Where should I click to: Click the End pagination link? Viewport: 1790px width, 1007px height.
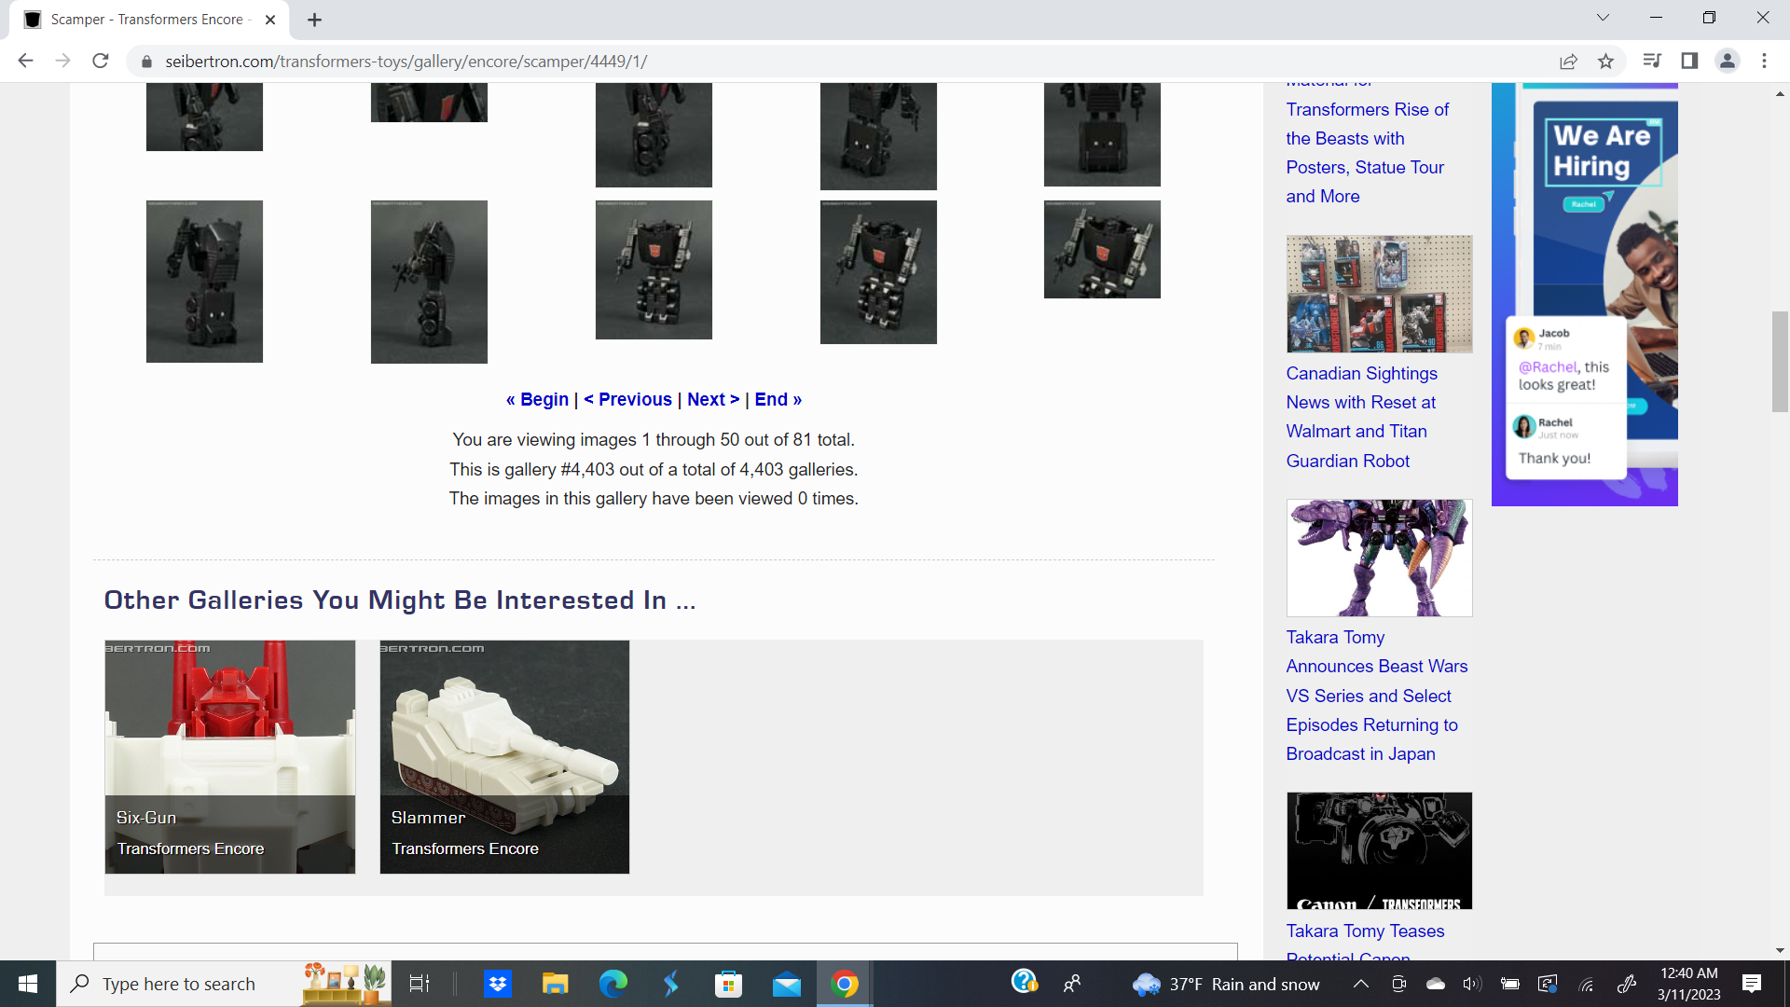tap(778, 399)
